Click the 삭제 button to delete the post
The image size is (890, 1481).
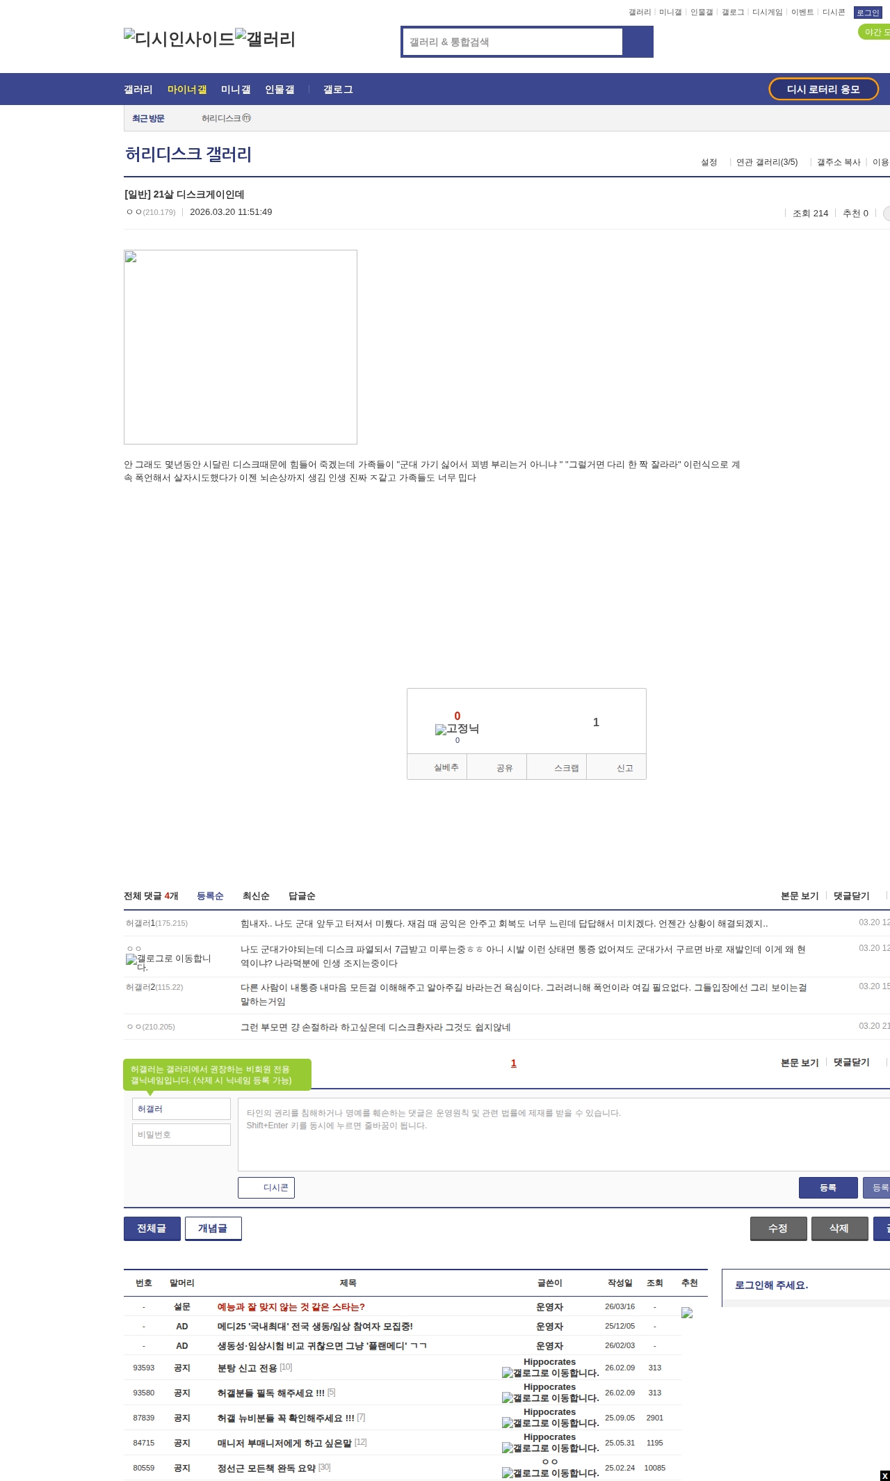click(x=840, y=1228)
